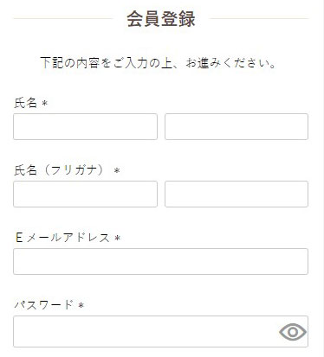Viewport: 324px width, 357px height.
Task: Click the required asterisk after 氏名（フリガナ）
Action: (117, 170)
